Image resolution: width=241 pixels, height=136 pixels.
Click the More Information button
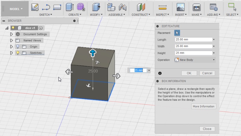pyautogui.click(x=204, y=106)
